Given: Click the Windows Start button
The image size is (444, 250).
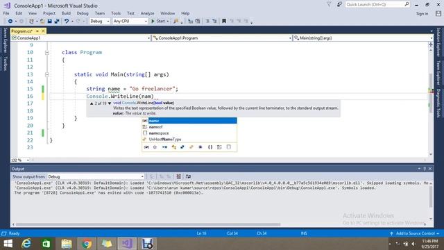Looking at the screenshot, I should (x=8, y=244).
